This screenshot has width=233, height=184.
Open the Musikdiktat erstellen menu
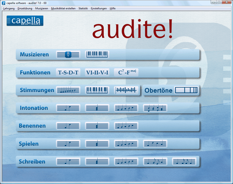click(x=63, y=8)
